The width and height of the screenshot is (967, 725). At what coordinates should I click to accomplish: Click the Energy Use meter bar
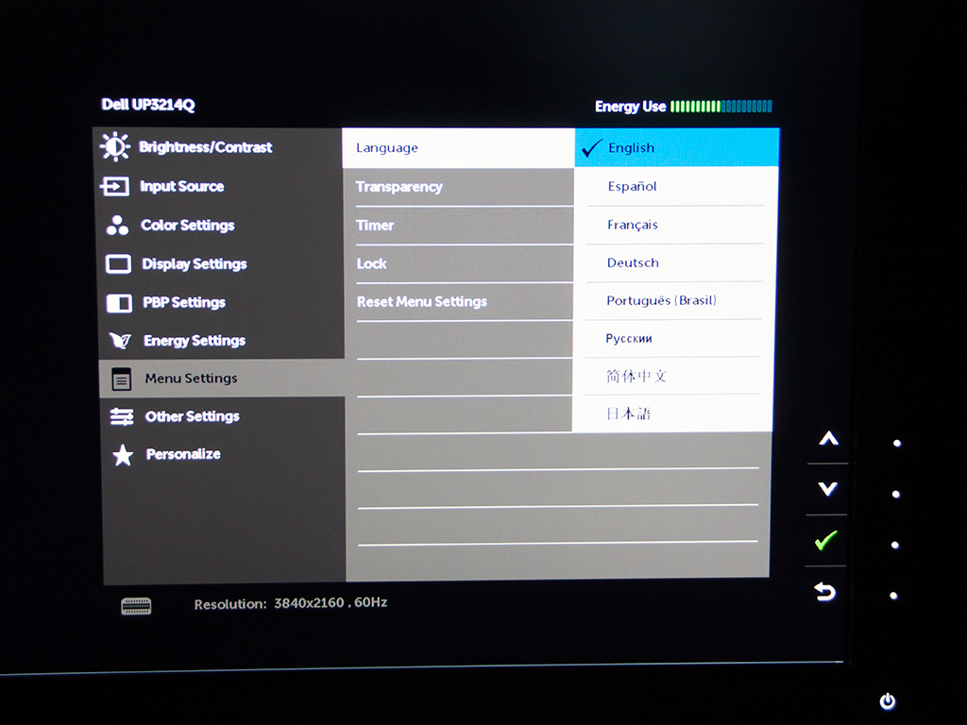721,106
